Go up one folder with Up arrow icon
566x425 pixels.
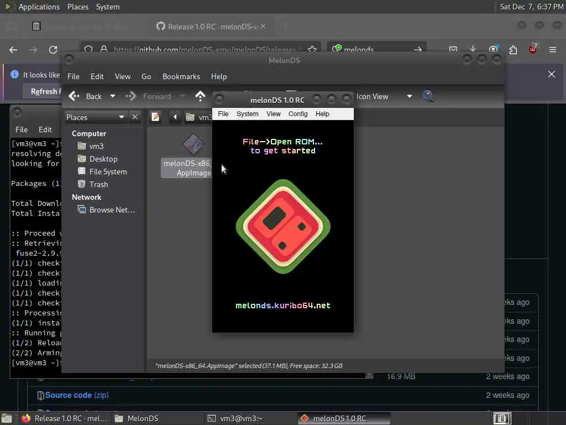(x=200, y=96)
